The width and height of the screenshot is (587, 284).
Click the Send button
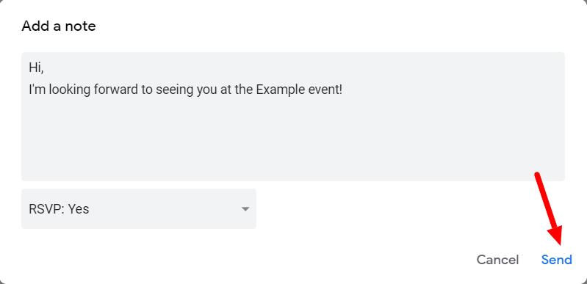coord(556,260)
